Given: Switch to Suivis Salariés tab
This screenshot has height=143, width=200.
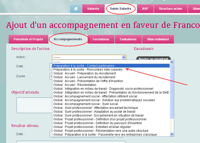Looking at the screenshot, I should [121, 9].
